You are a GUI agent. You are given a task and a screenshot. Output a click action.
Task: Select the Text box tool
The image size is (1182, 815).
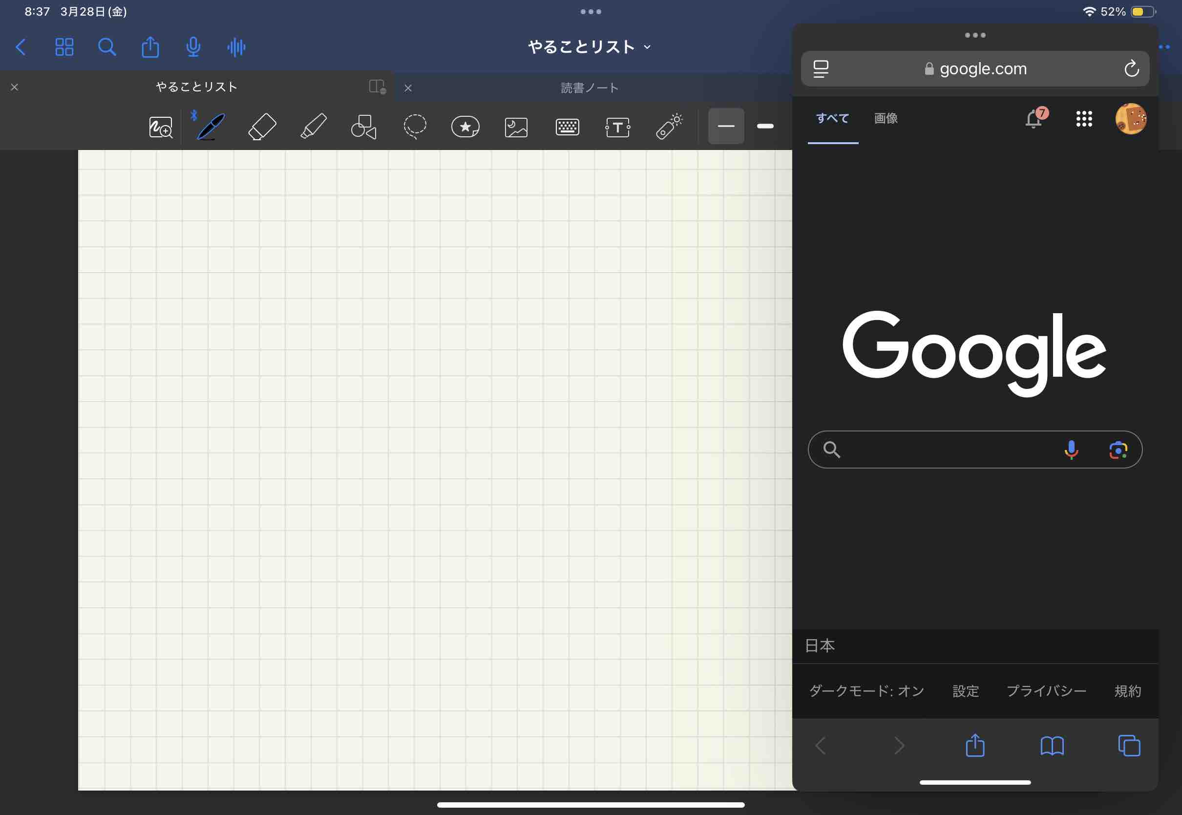[617, 127]
